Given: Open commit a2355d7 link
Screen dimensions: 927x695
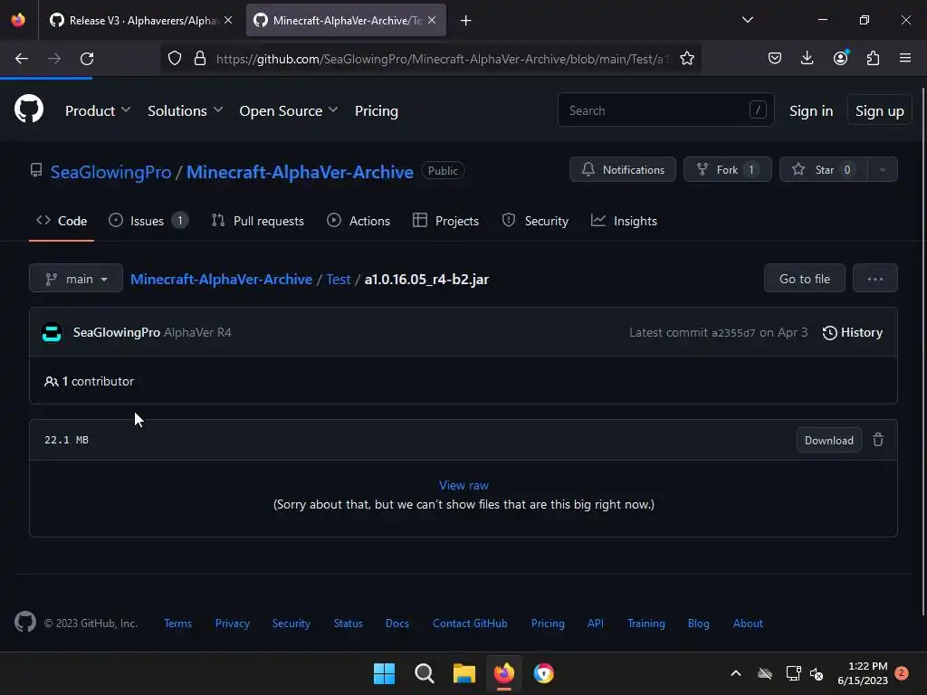Looking at the screenshot, I should coord(733,333).
